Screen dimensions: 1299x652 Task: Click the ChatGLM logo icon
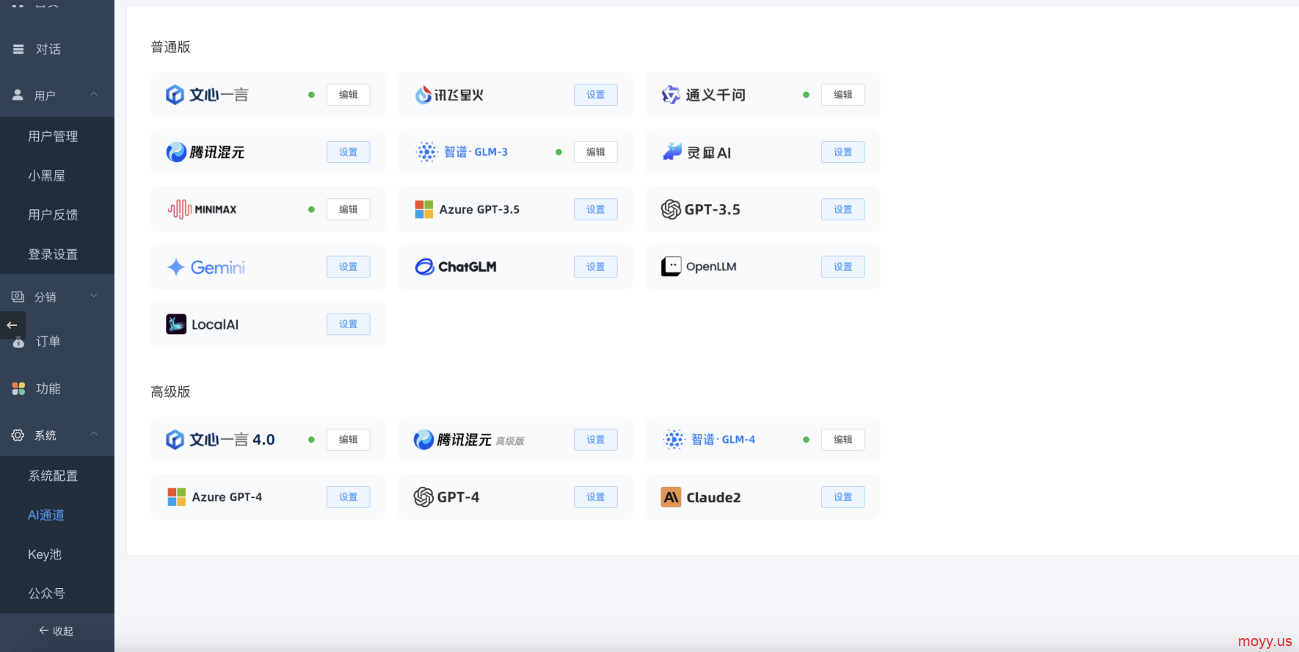coord(424,267)
